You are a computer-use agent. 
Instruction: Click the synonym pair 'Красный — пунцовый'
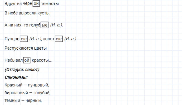[27, 85]
